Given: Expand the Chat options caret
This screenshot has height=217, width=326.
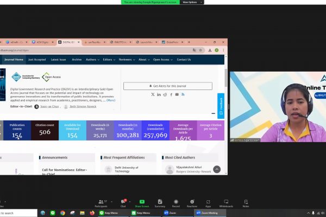Looking at the screenshot, I should (130, 201).
